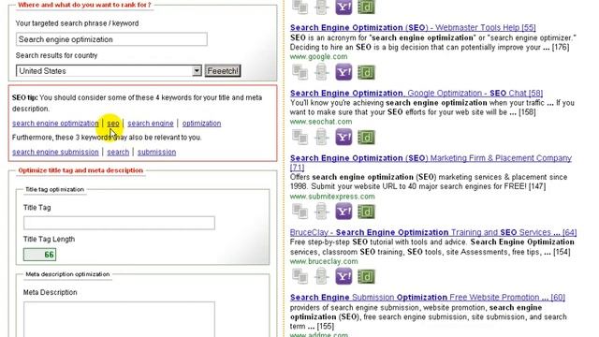
Task: Click the green 'd' icon under www.submitexpress.com
Action: tap(366, 212)
